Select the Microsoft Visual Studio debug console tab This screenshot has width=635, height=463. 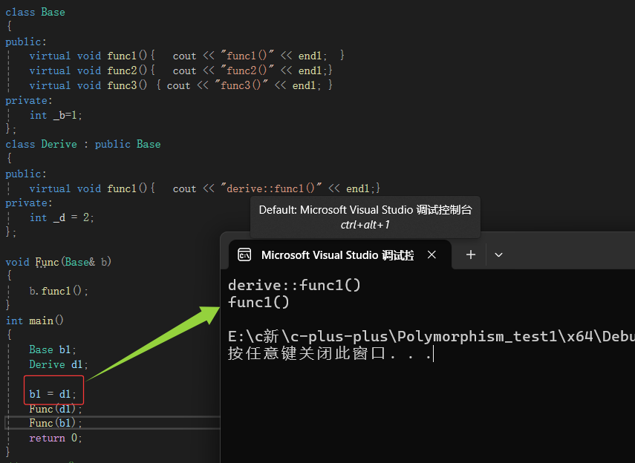click(339, 255)
